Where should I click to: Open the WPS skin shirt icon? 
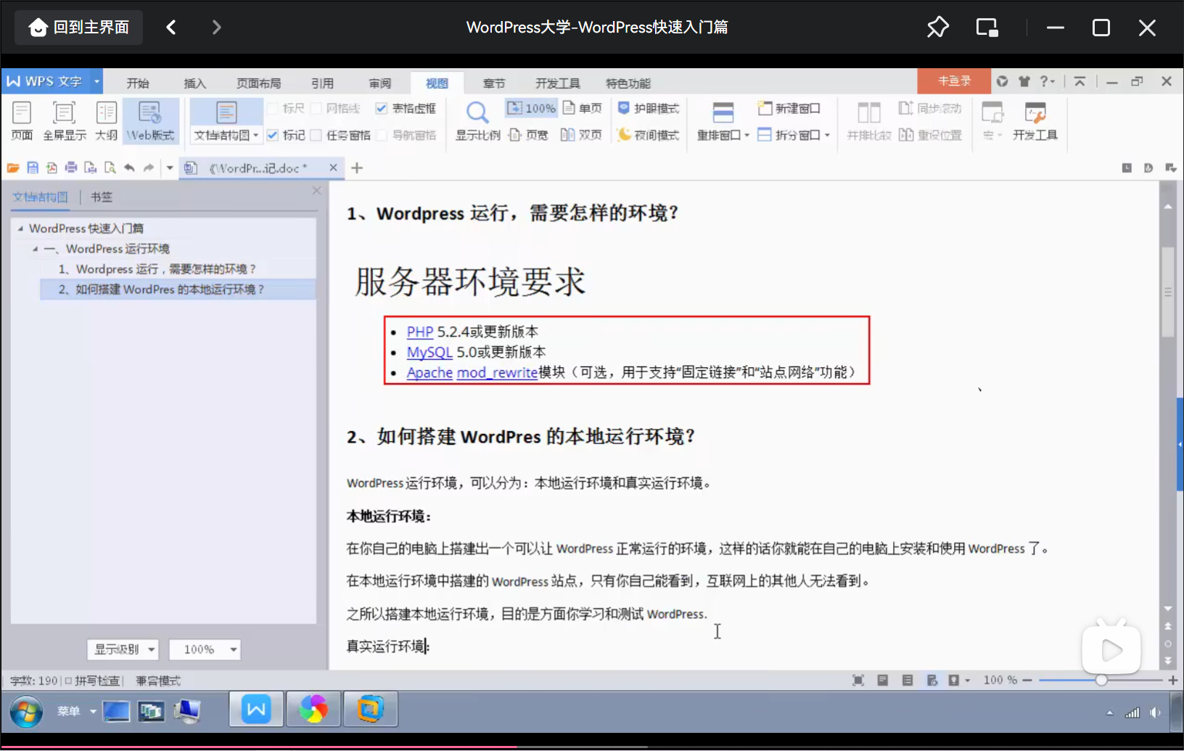pyautogui.click(x=1024, y=81)
